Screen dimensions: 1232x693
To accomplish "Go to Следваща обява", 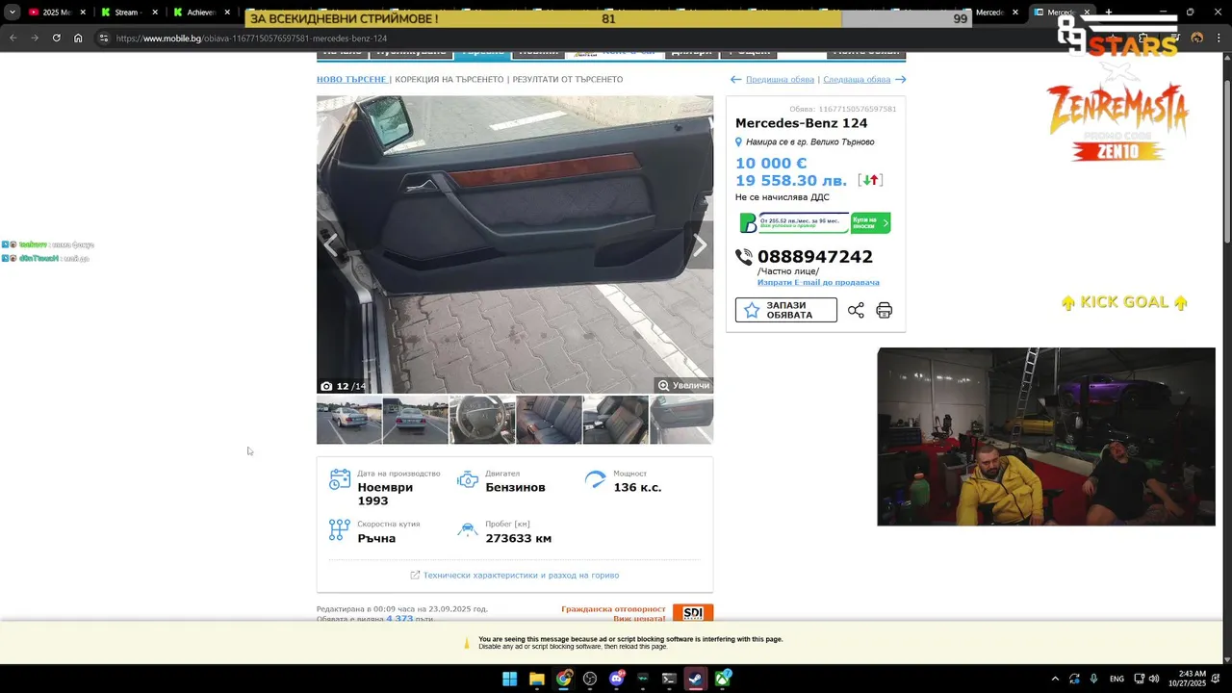I will coord(857,79).
